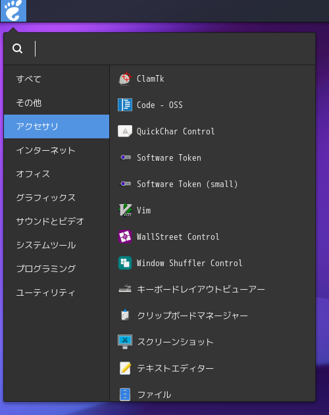Open the システムツール category
This screenshot has width=329, height=415.
point(57,245)
